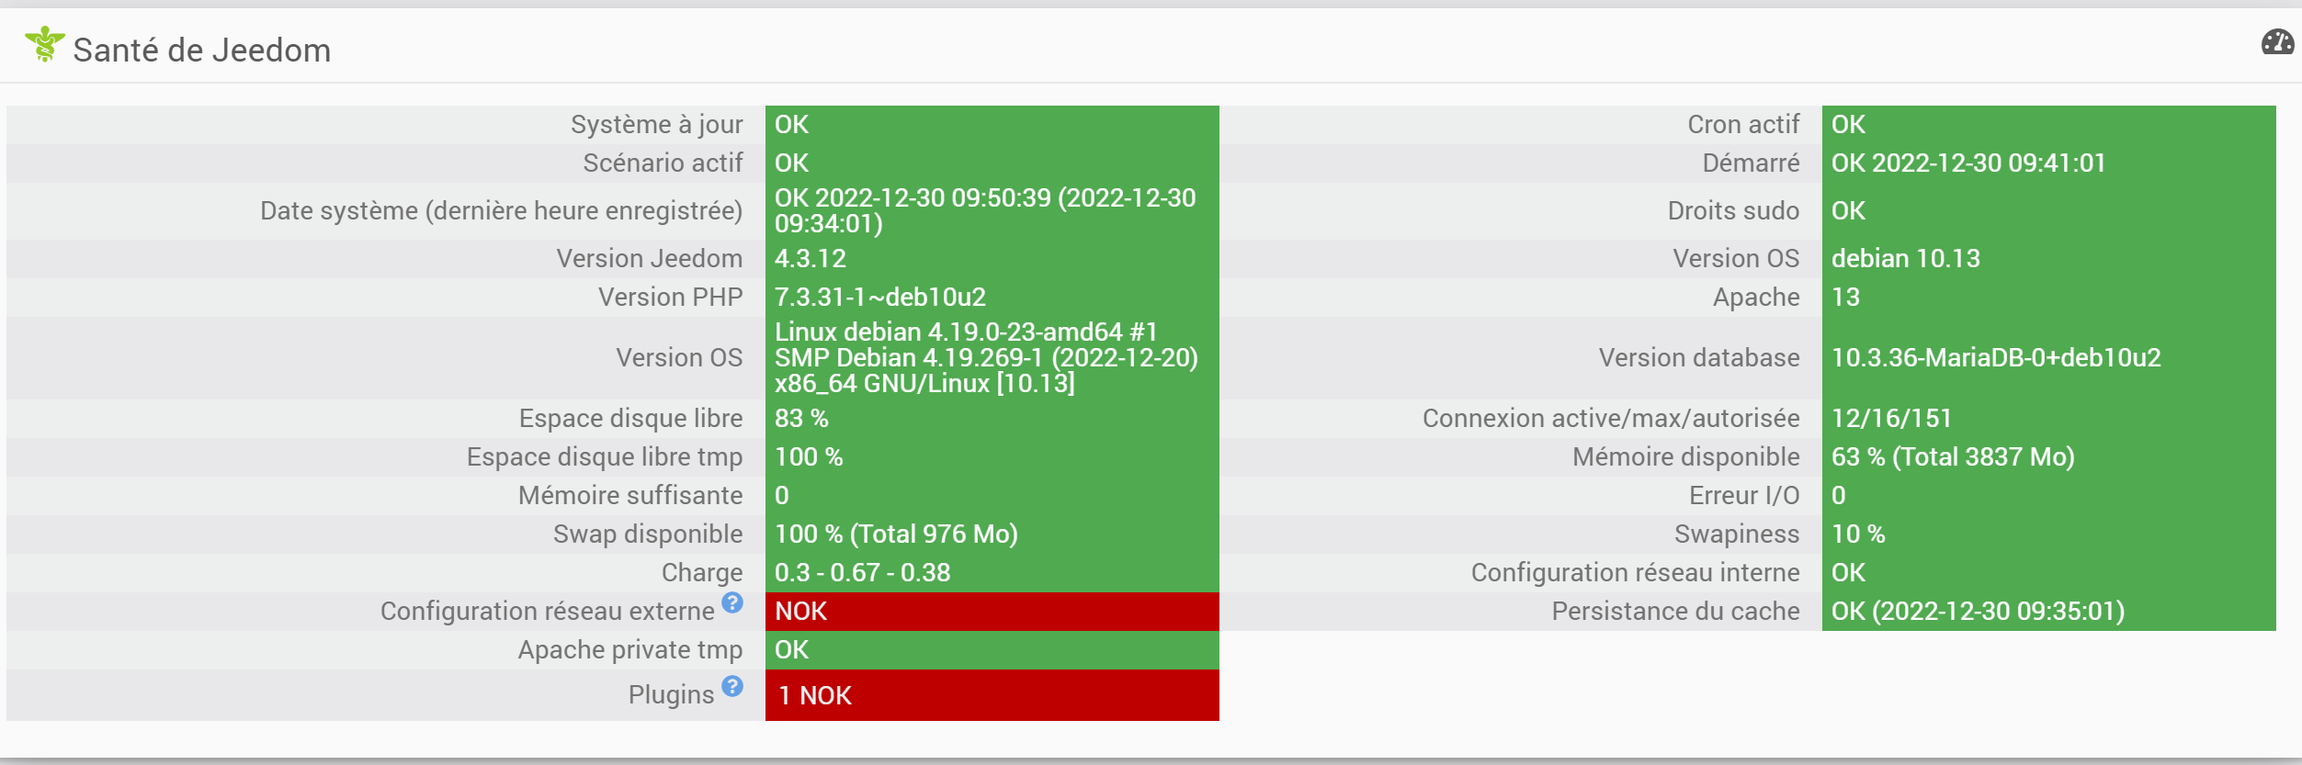This screenshot has width=2302, height=765.
Task: Click the Linux kernel version text
Action: click(x=985, y=358)
